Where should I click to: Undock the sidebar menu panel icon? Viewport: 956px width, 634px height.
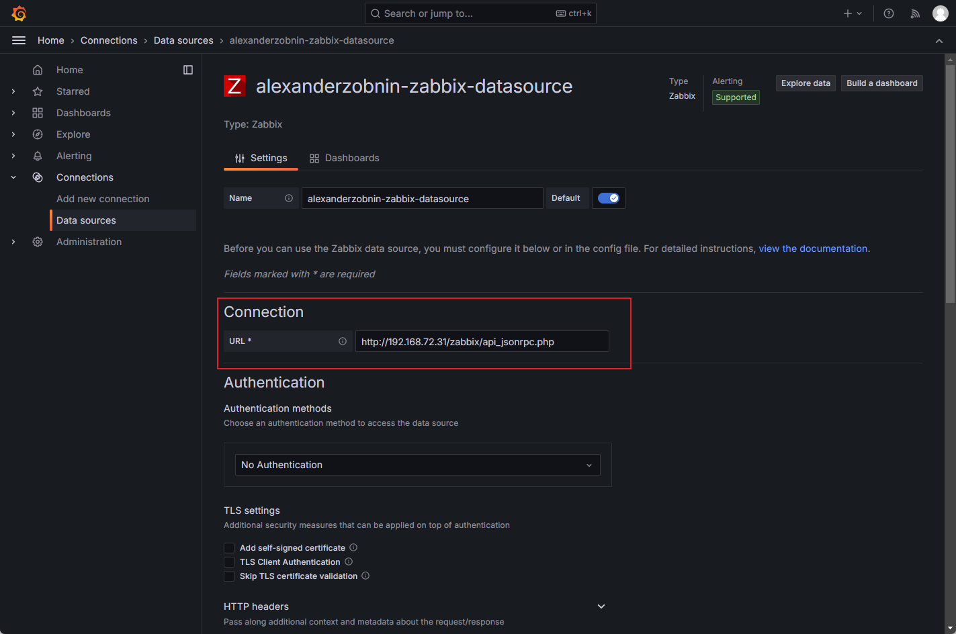click(188, 70)
